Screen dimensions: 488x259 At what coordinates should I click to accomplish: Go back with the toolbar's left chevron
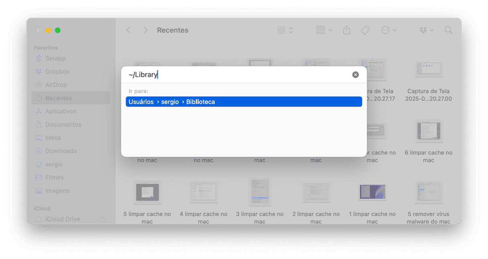(x=128, y=30)
